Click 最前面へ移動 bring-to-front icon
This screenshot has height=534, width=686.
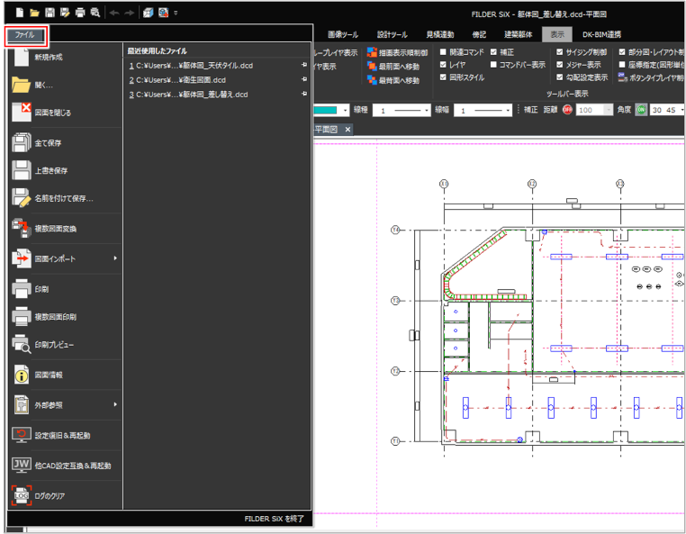[372, 67]
